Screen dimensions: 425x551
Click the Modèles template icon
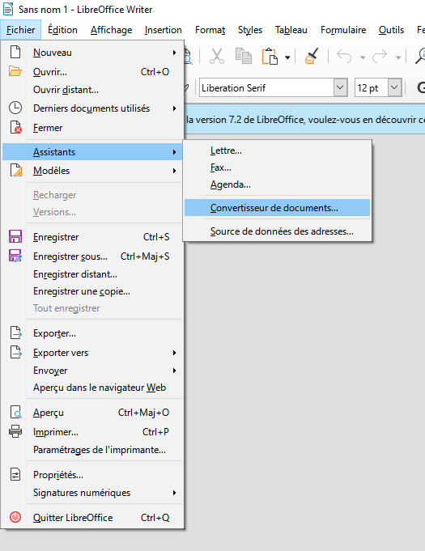point(16,170)
